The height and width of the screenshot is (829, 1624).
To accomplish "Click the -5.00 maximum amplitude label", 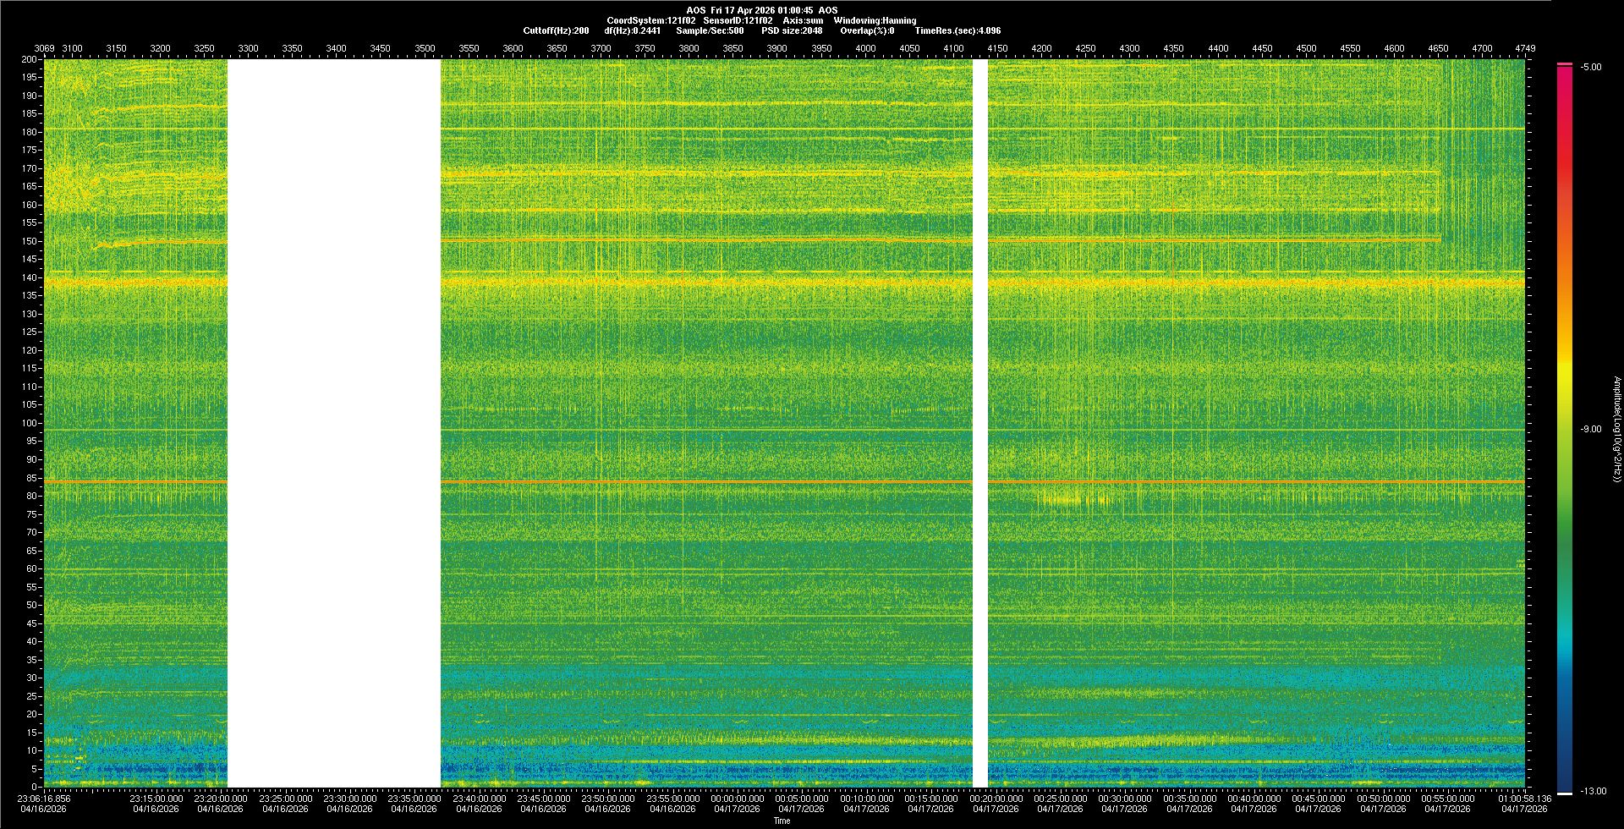I will [1590, 68].
